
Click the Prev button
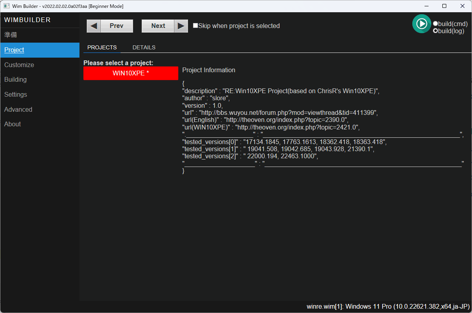(116, 26)
